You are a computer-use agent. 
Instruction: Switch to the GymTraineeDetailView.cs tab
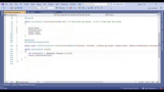pos(48,12)
